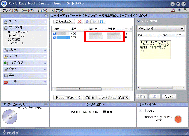The width and height of the screenshot is (189, 136).
Task: Open the ドライブの選択 dropdown
Action: 94,104
